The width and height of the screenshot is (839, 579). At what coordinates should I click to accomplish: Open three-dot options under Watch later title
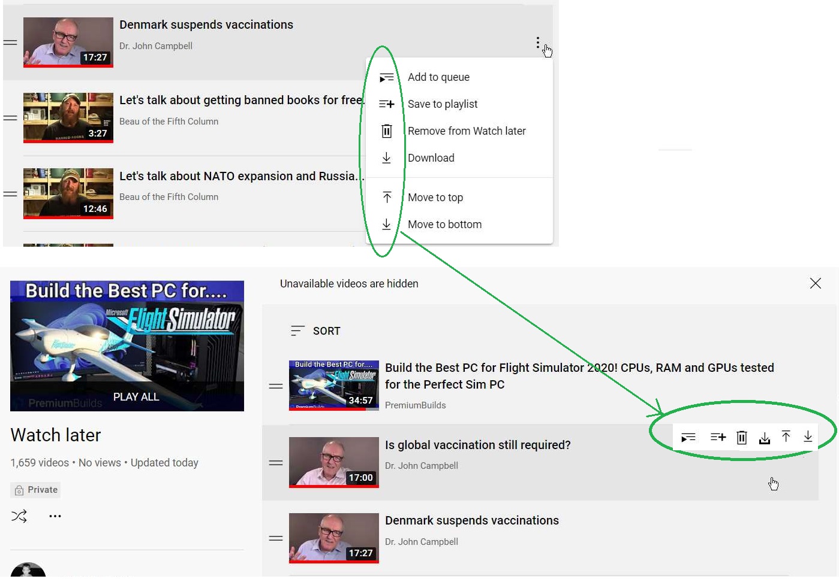[55, 516]
